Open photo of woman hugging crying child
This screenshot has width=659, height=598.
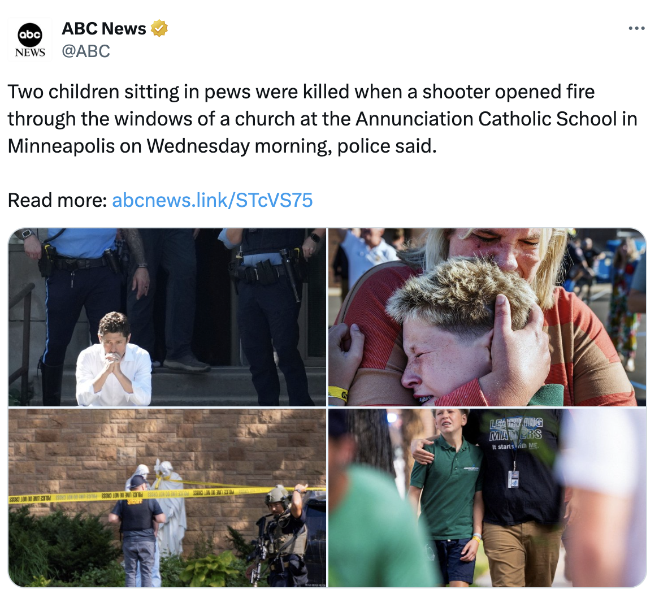point(487,317)
